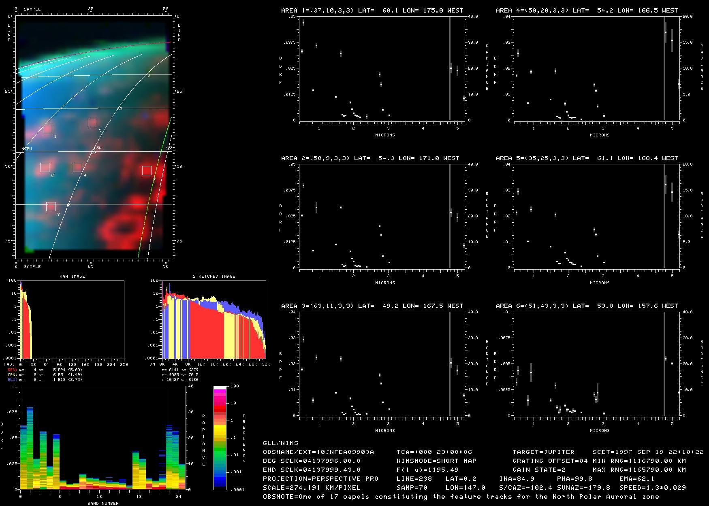Click the frequency color scale bar

click(x=220, y=438)
